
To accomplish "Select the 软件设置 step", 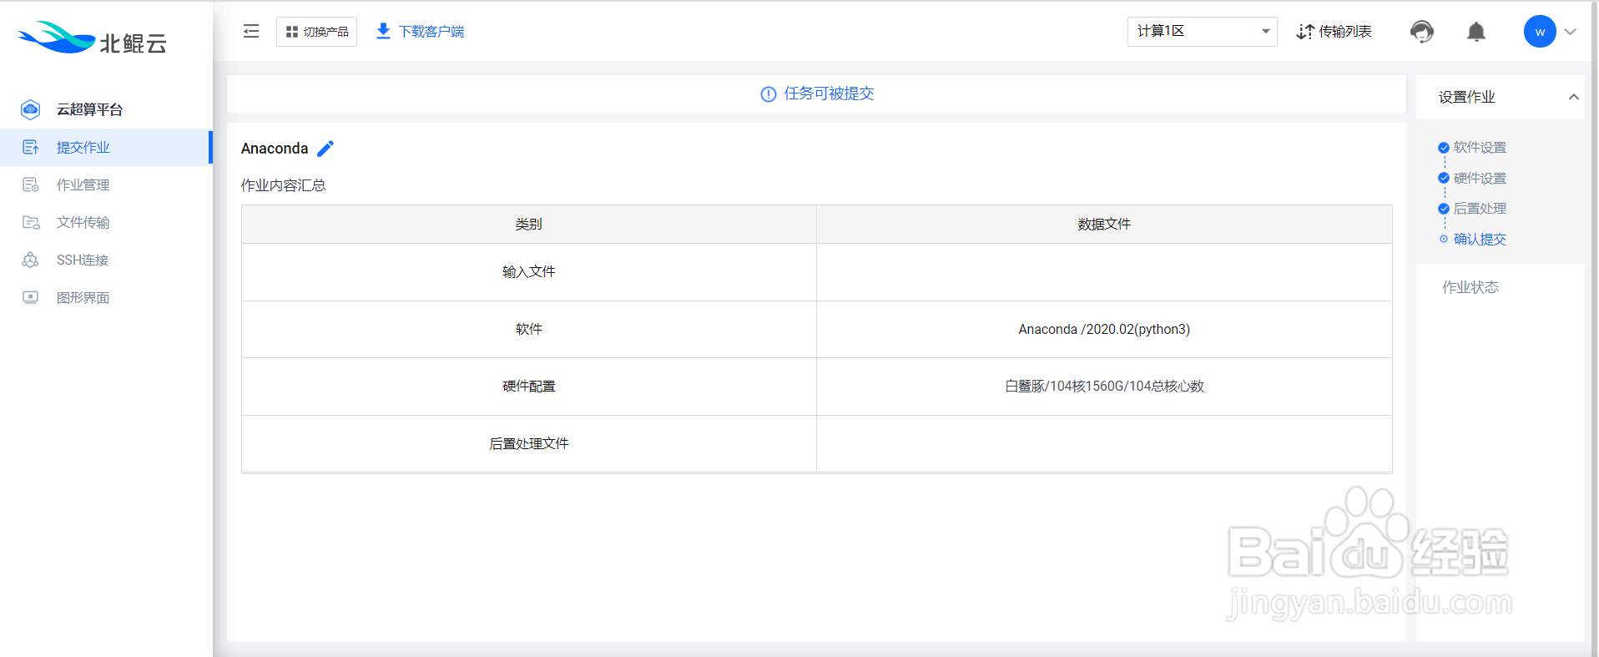I will tap(1479, 148).
